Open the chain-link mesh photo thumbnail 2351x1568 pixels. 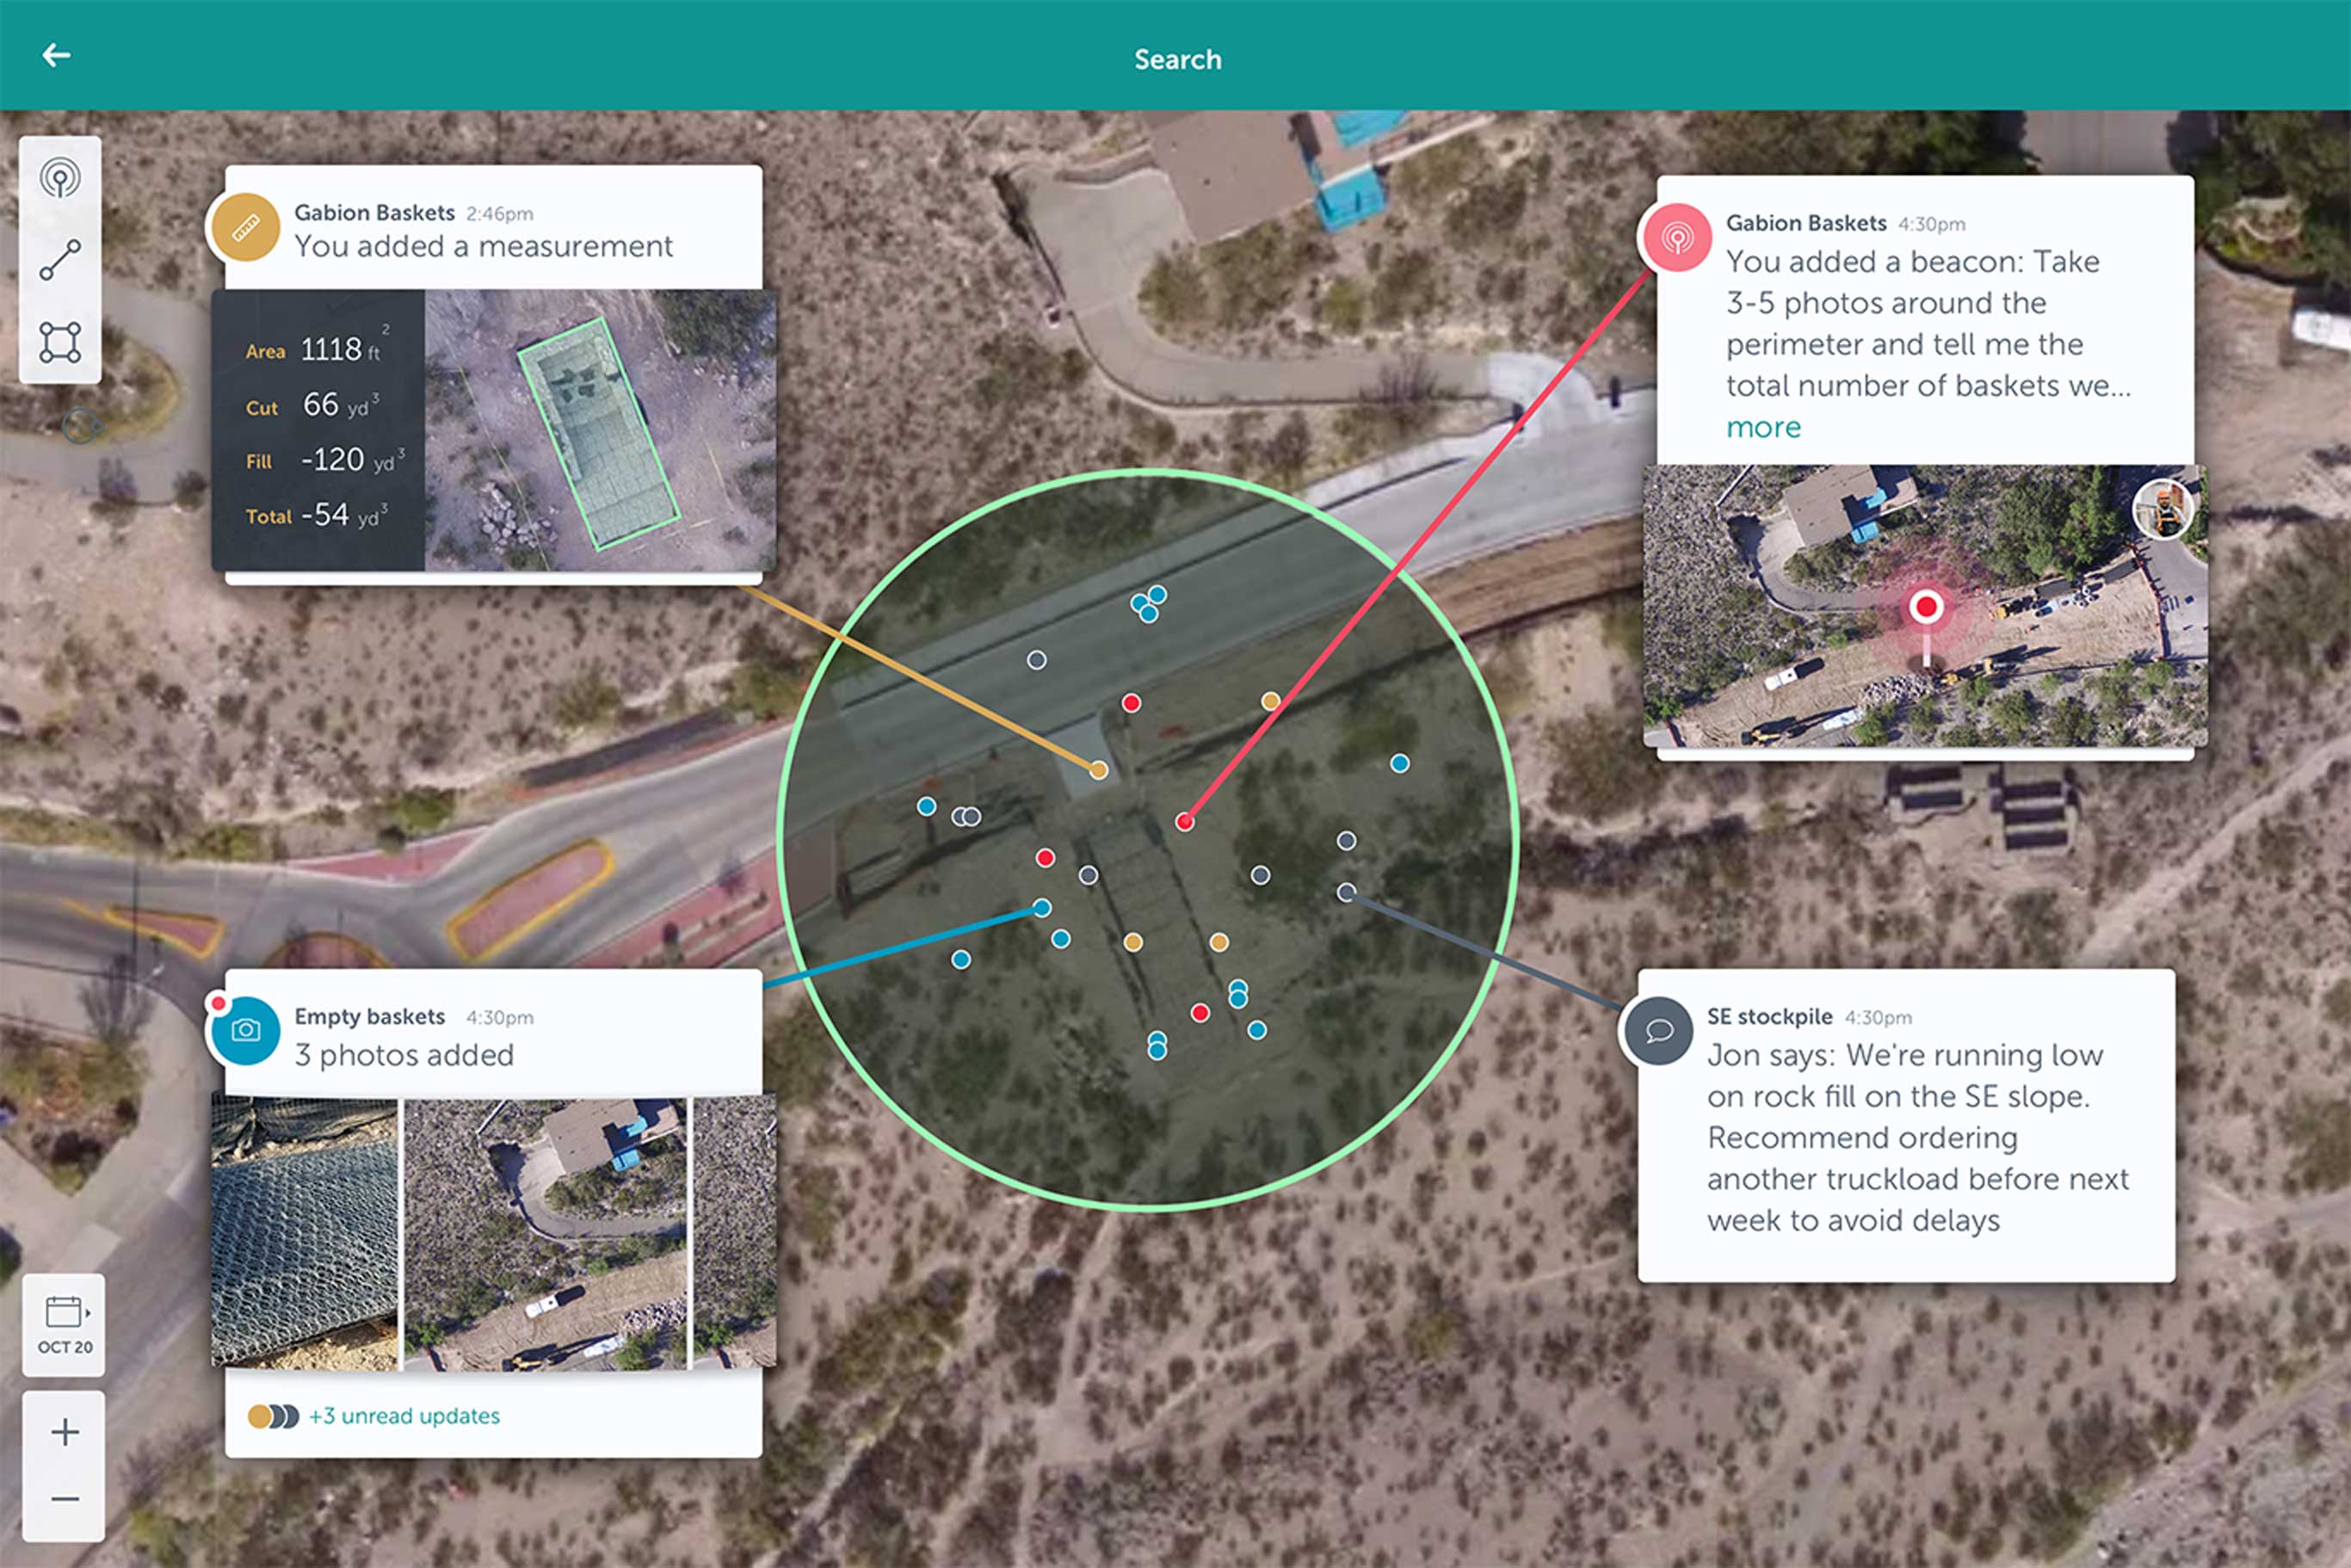pyautogui.click(x=305, y=1232)
